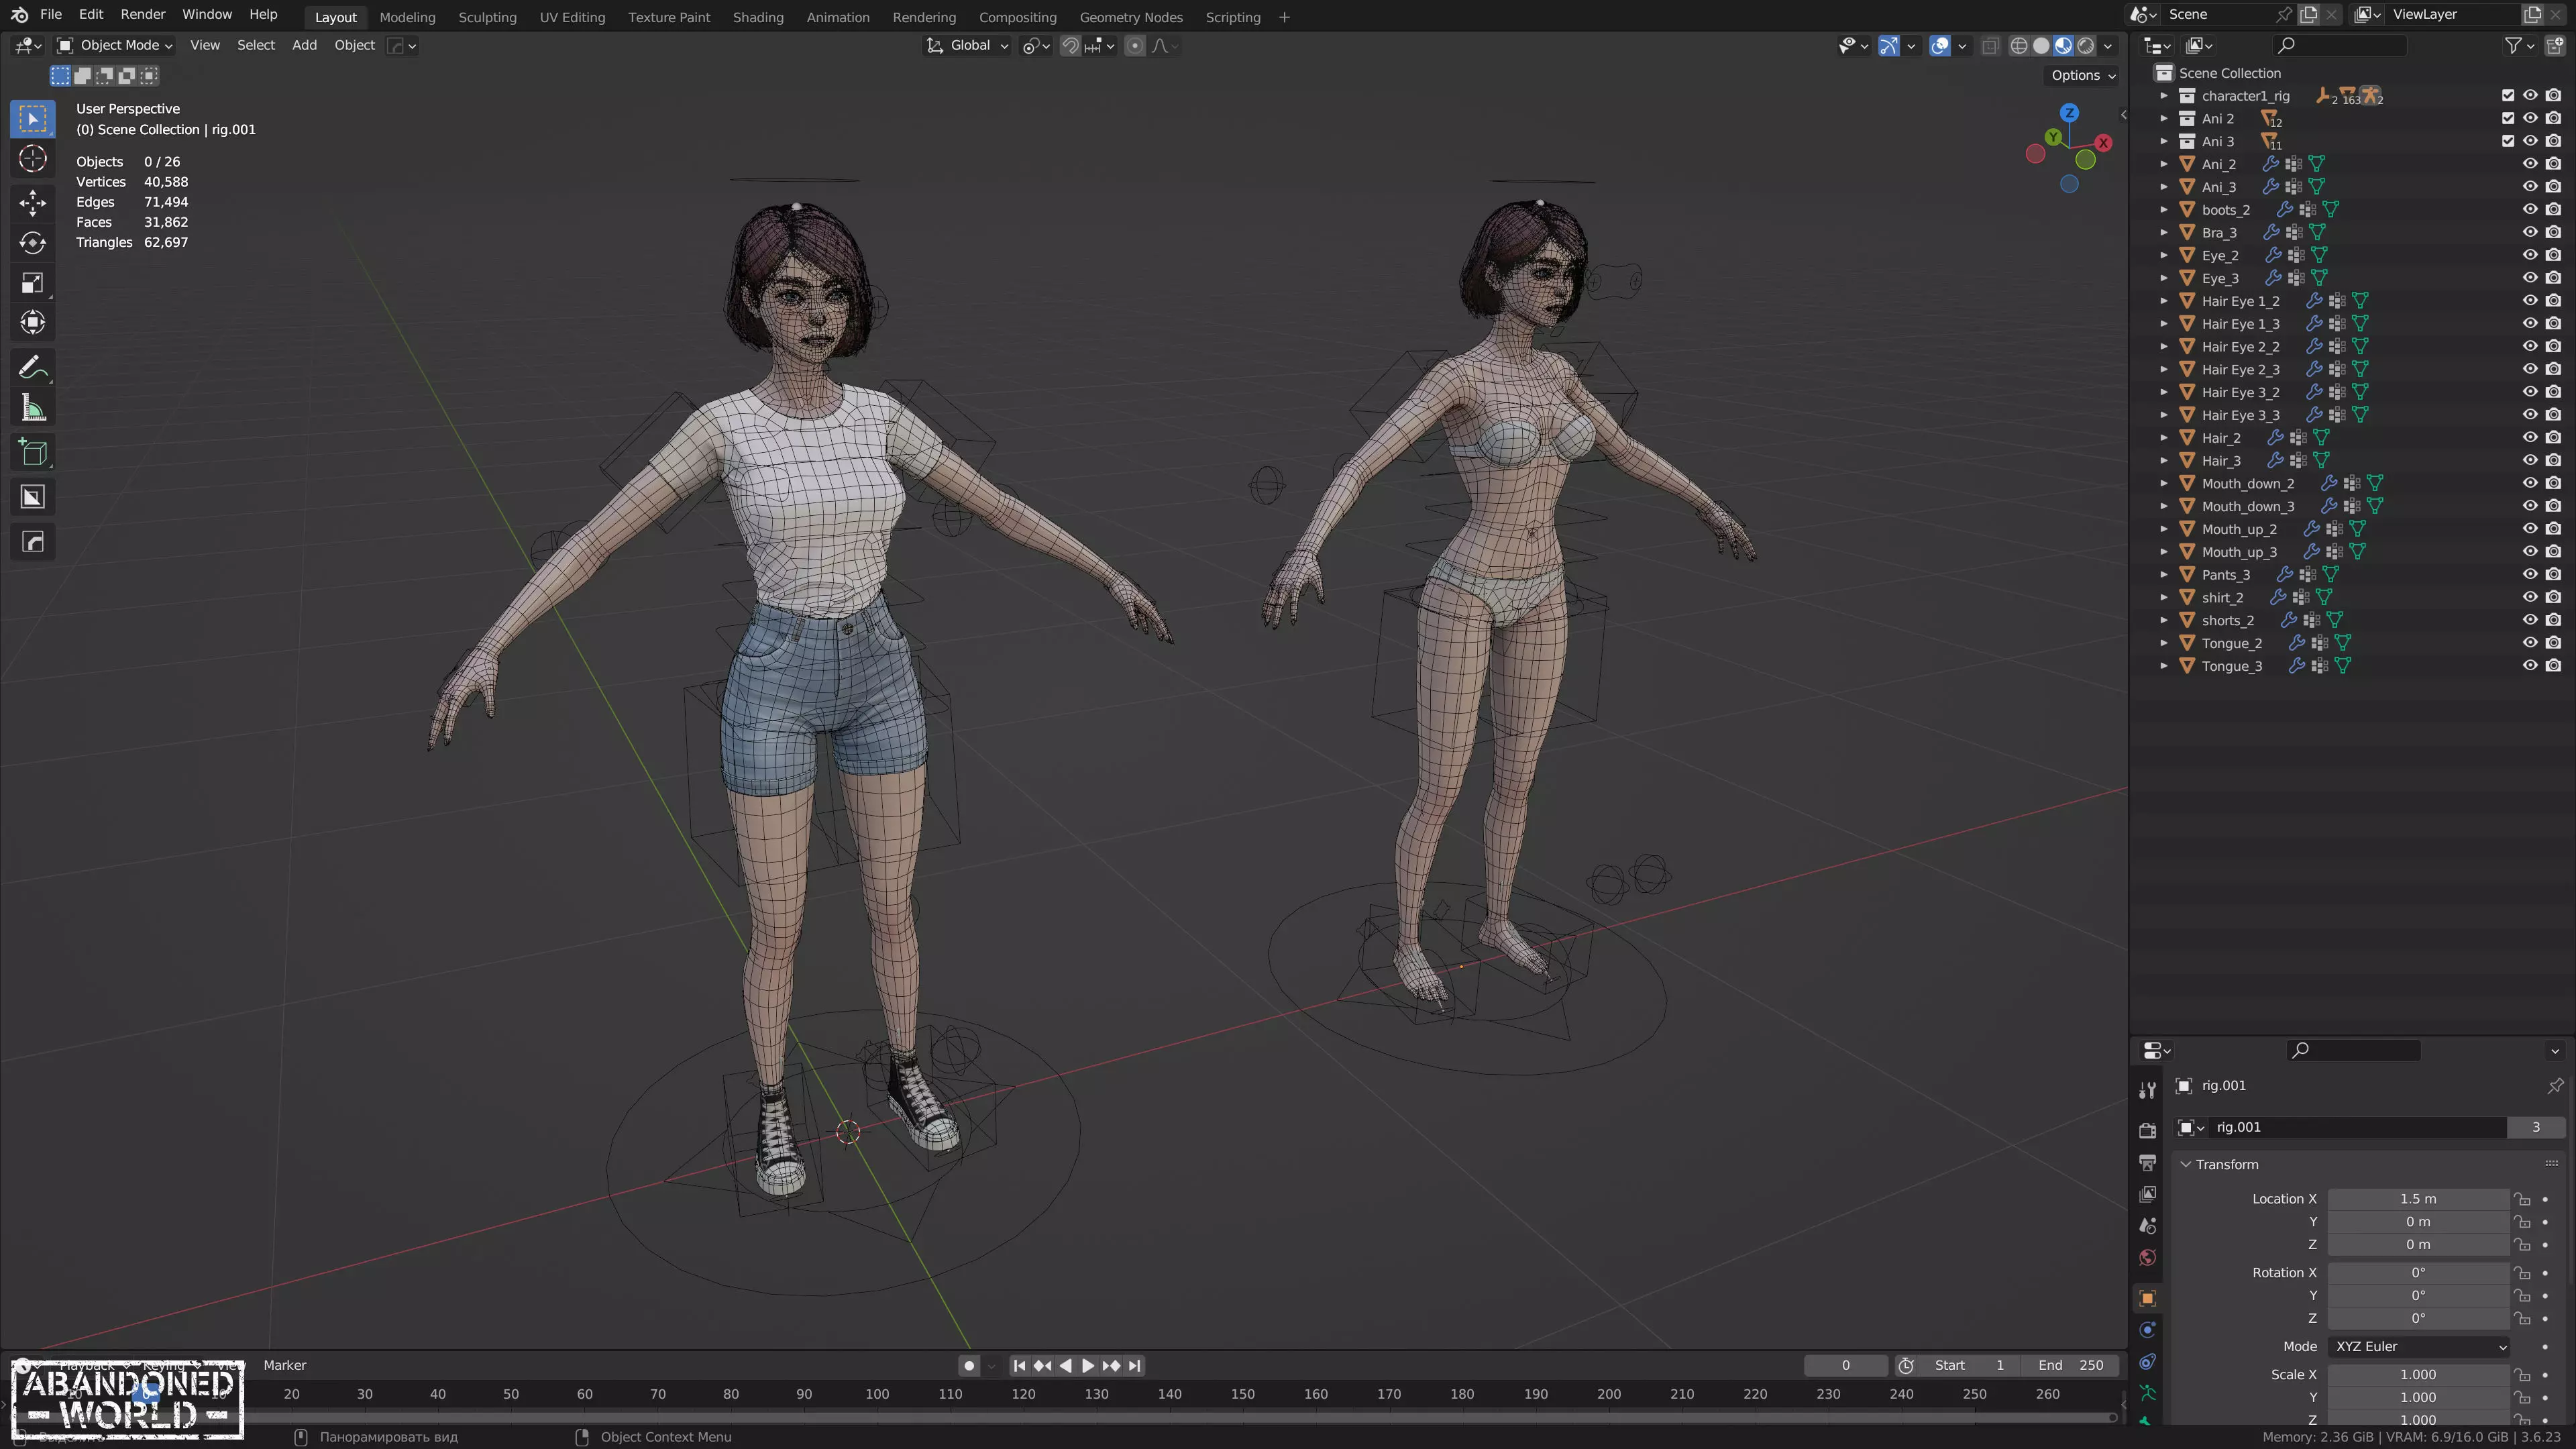Expand the Mouth_up_2 tree item
Viewport: 2576px width, 1449px height.
(2164, 529)
